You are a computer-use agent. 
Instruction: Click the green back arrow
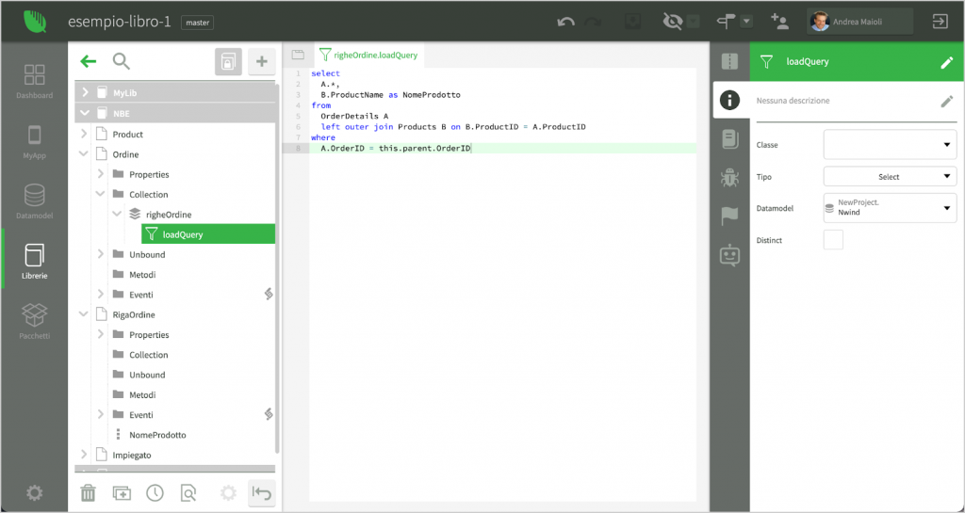click(x=89, y=61)
